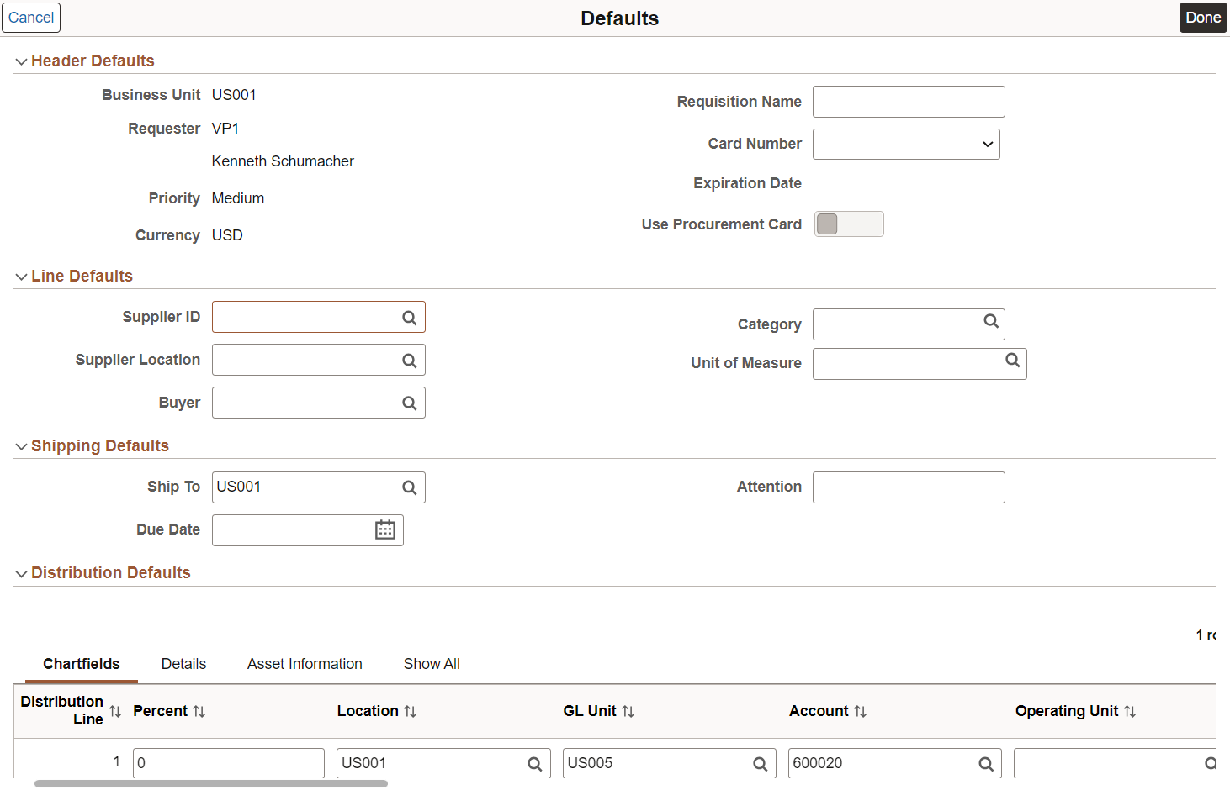
Task: Enable the Use Procurement Card toggle
Action: point(849,224)
